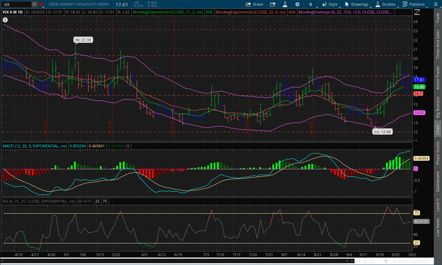The image size is (442, 265).
Task: Select the Chart sidebar tab
Action: point(438,129)
